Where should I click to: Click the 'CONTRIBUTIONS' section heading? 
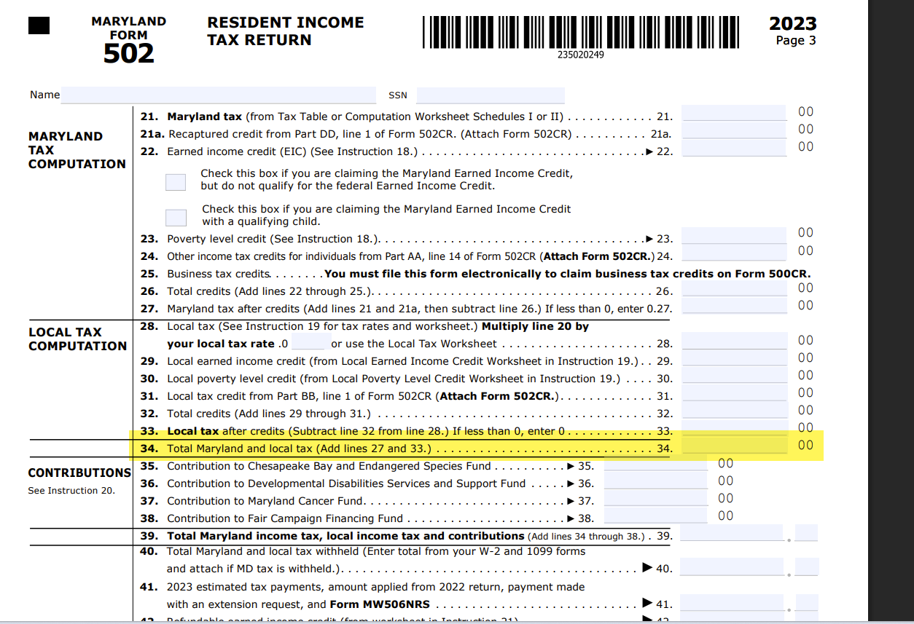(79, 473)
